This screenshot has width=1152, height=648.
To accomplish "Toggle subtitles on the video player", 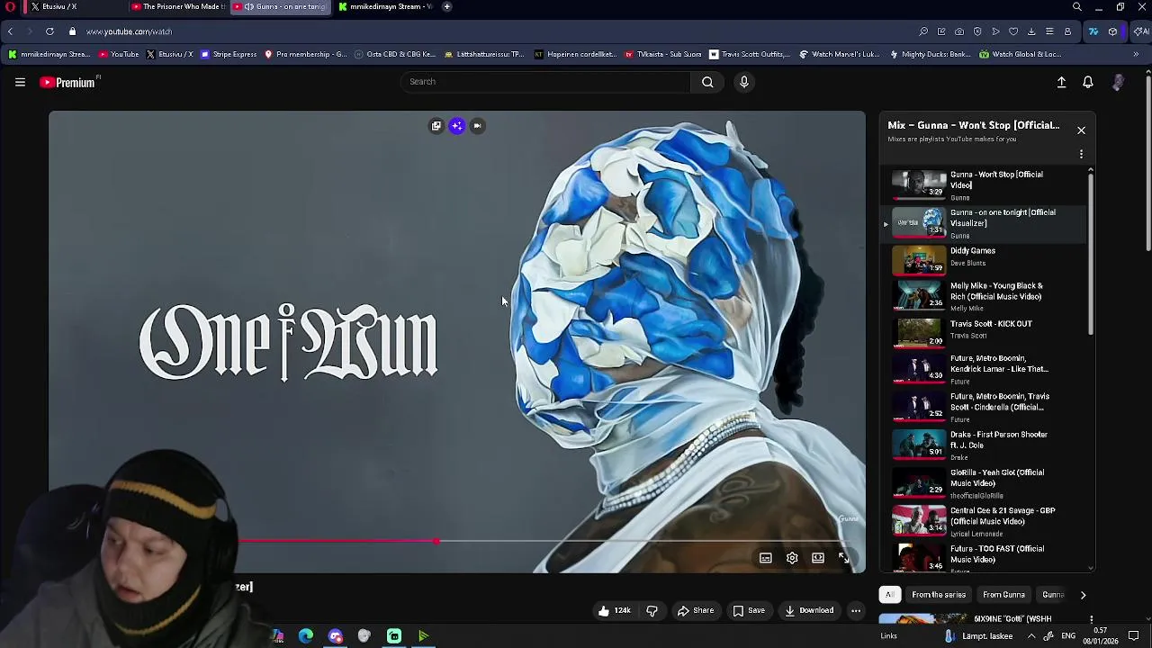I will (766, 558).
